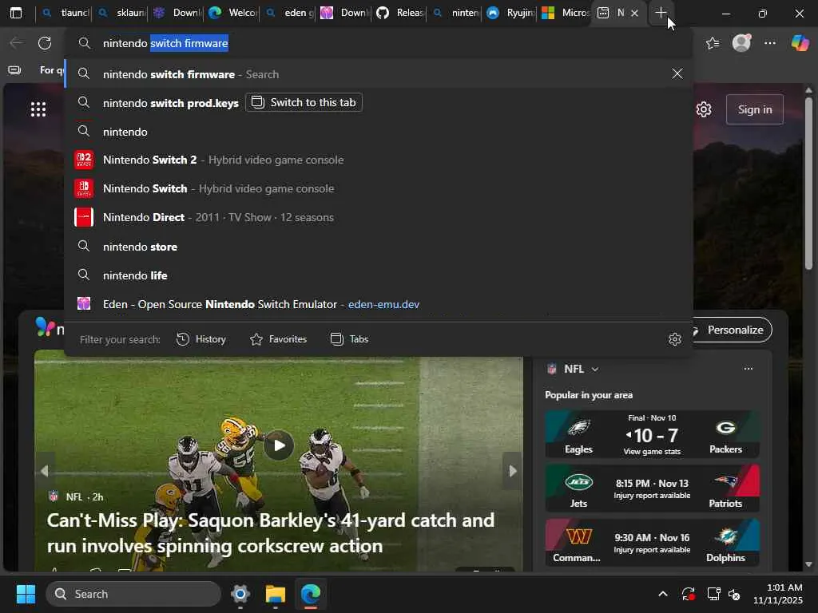
Task: Open the clock and date flyout
Action: pos(777,594)
